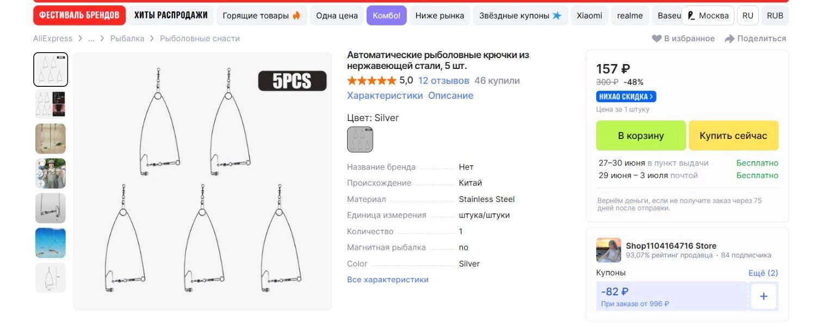816x329 pixels.
Task: Select the Silver color swatch
Action: pos(360,140)
